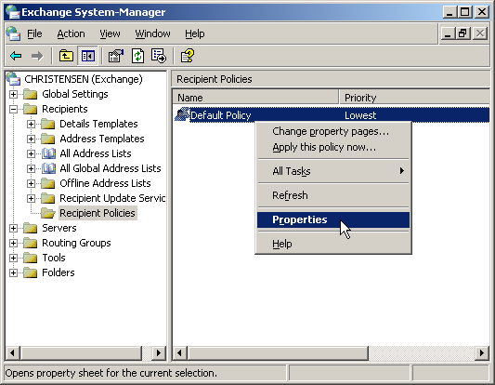Expand the Global Settings node

point(13,94)
